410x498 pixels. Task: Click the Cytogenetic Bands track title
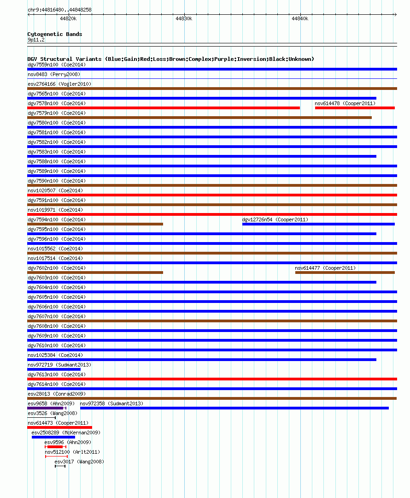(x=54, y=34)
